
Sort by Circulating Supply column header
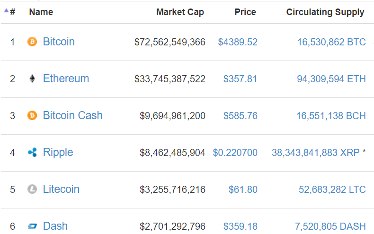tap(325, 12)
